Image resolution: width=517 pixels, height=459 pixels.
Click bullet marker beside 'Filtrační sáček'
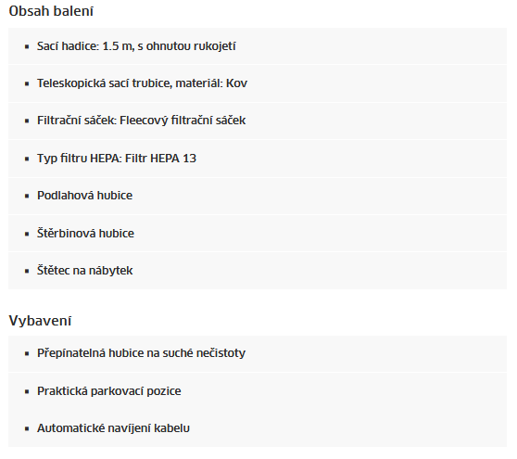click(x=27, y=121)
